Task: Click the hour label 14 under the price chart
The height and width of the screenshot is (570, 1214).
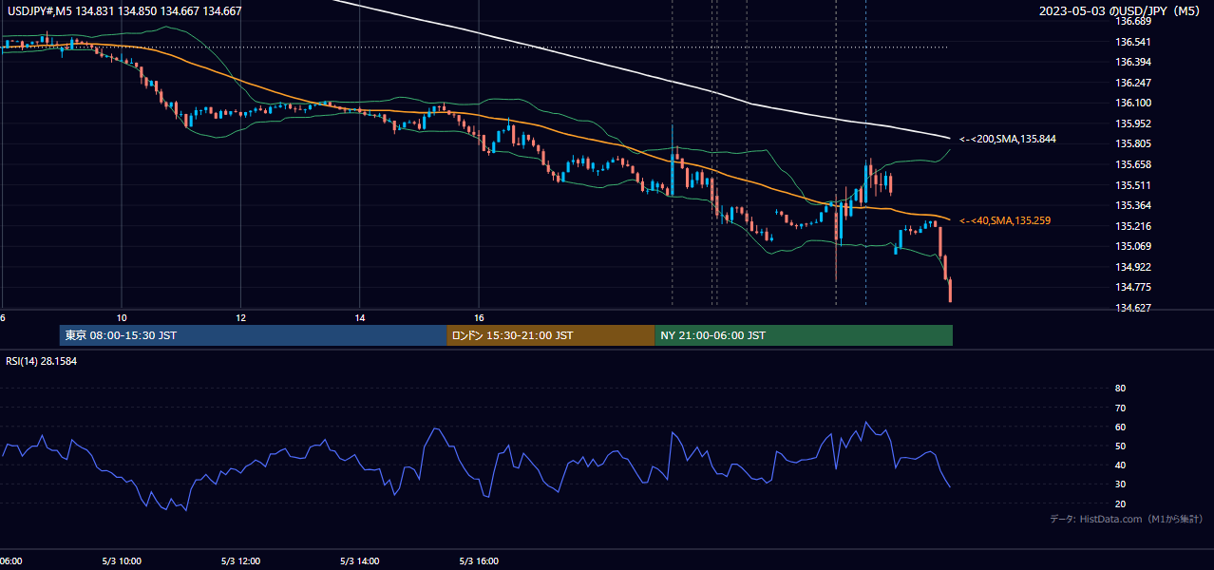Action: (x=360, y=317)
